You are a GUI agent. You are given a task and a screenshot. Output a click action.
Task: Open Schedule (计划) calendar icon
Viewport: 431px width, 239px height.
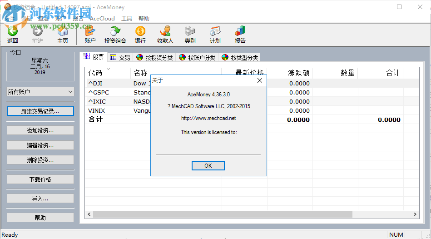215,31
